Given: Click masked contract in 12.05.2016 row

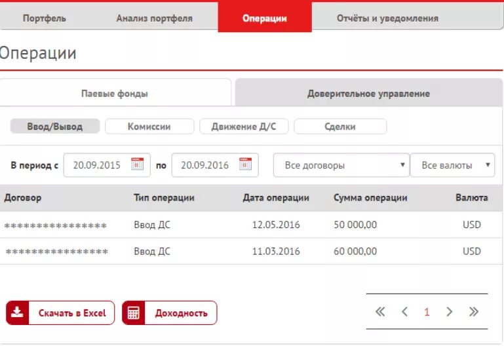Looking at the screenshot, I should click(x=55, y=225).
